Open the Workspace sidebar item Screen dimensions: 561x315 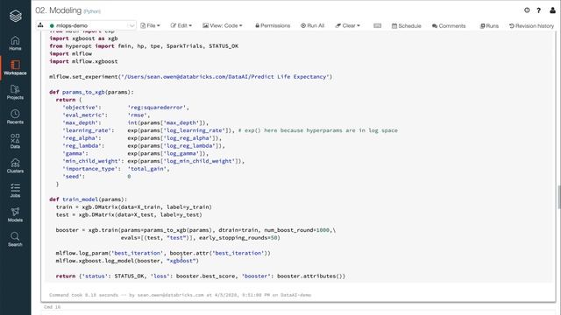coord(15,68)
